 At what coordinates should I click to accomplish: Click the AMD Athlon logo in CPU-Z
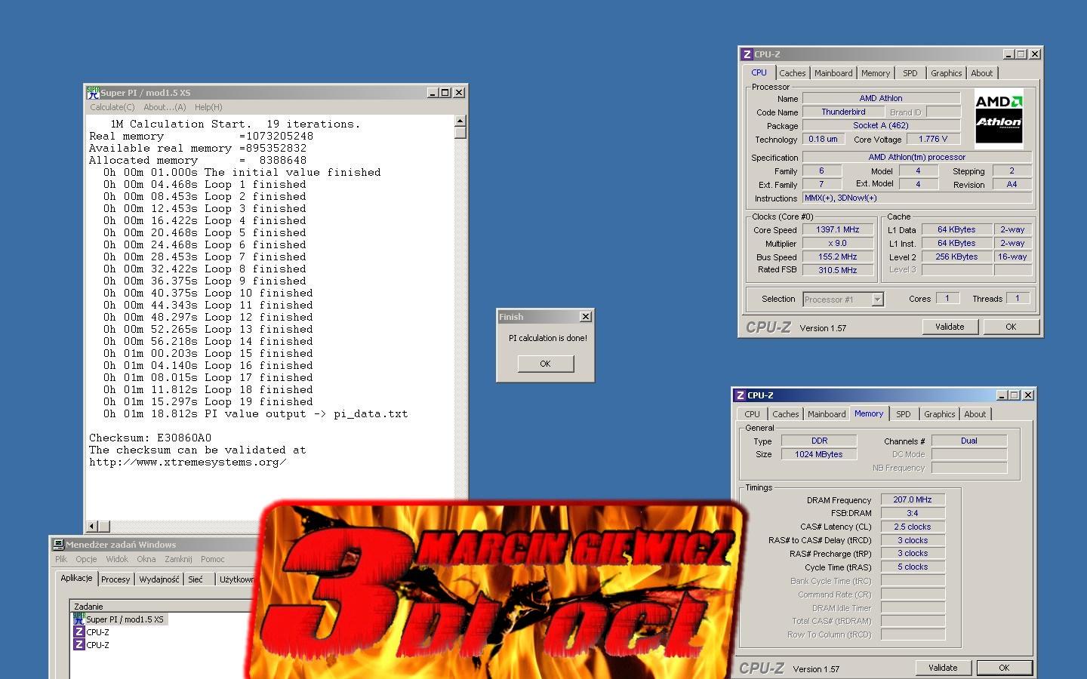(x=999, y=118)
